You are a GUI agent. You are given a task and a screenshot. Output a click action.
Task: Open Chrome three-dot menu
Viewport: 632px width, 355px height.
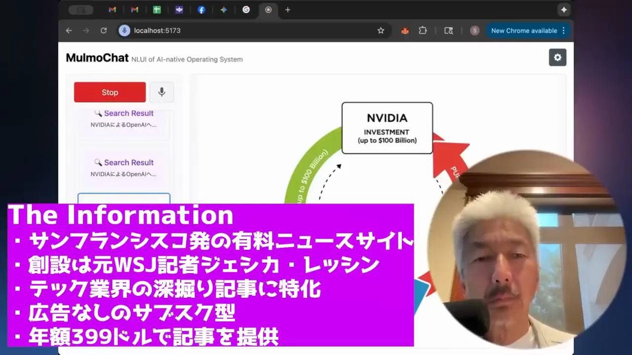pos(563,31)
